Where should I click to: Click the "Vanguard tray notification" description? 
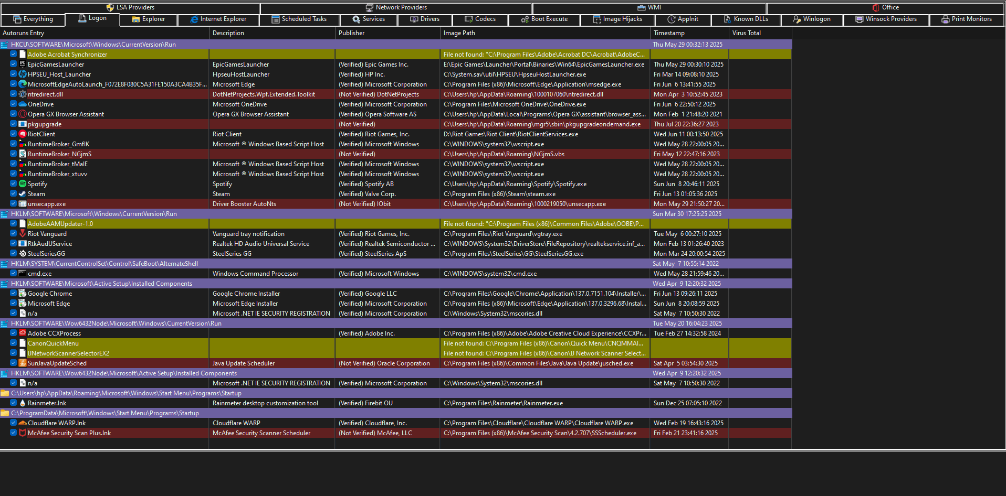248,234
